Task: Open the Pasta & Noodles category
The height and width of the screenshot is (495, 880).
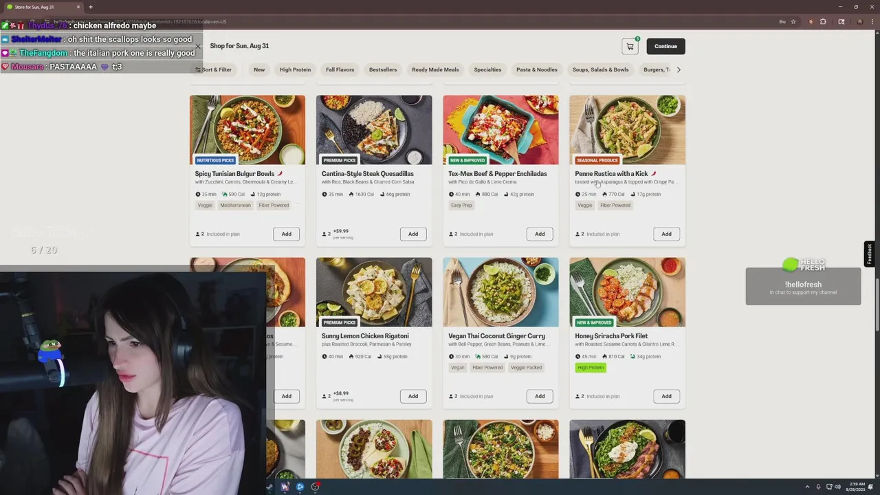Action: point(537,69)
